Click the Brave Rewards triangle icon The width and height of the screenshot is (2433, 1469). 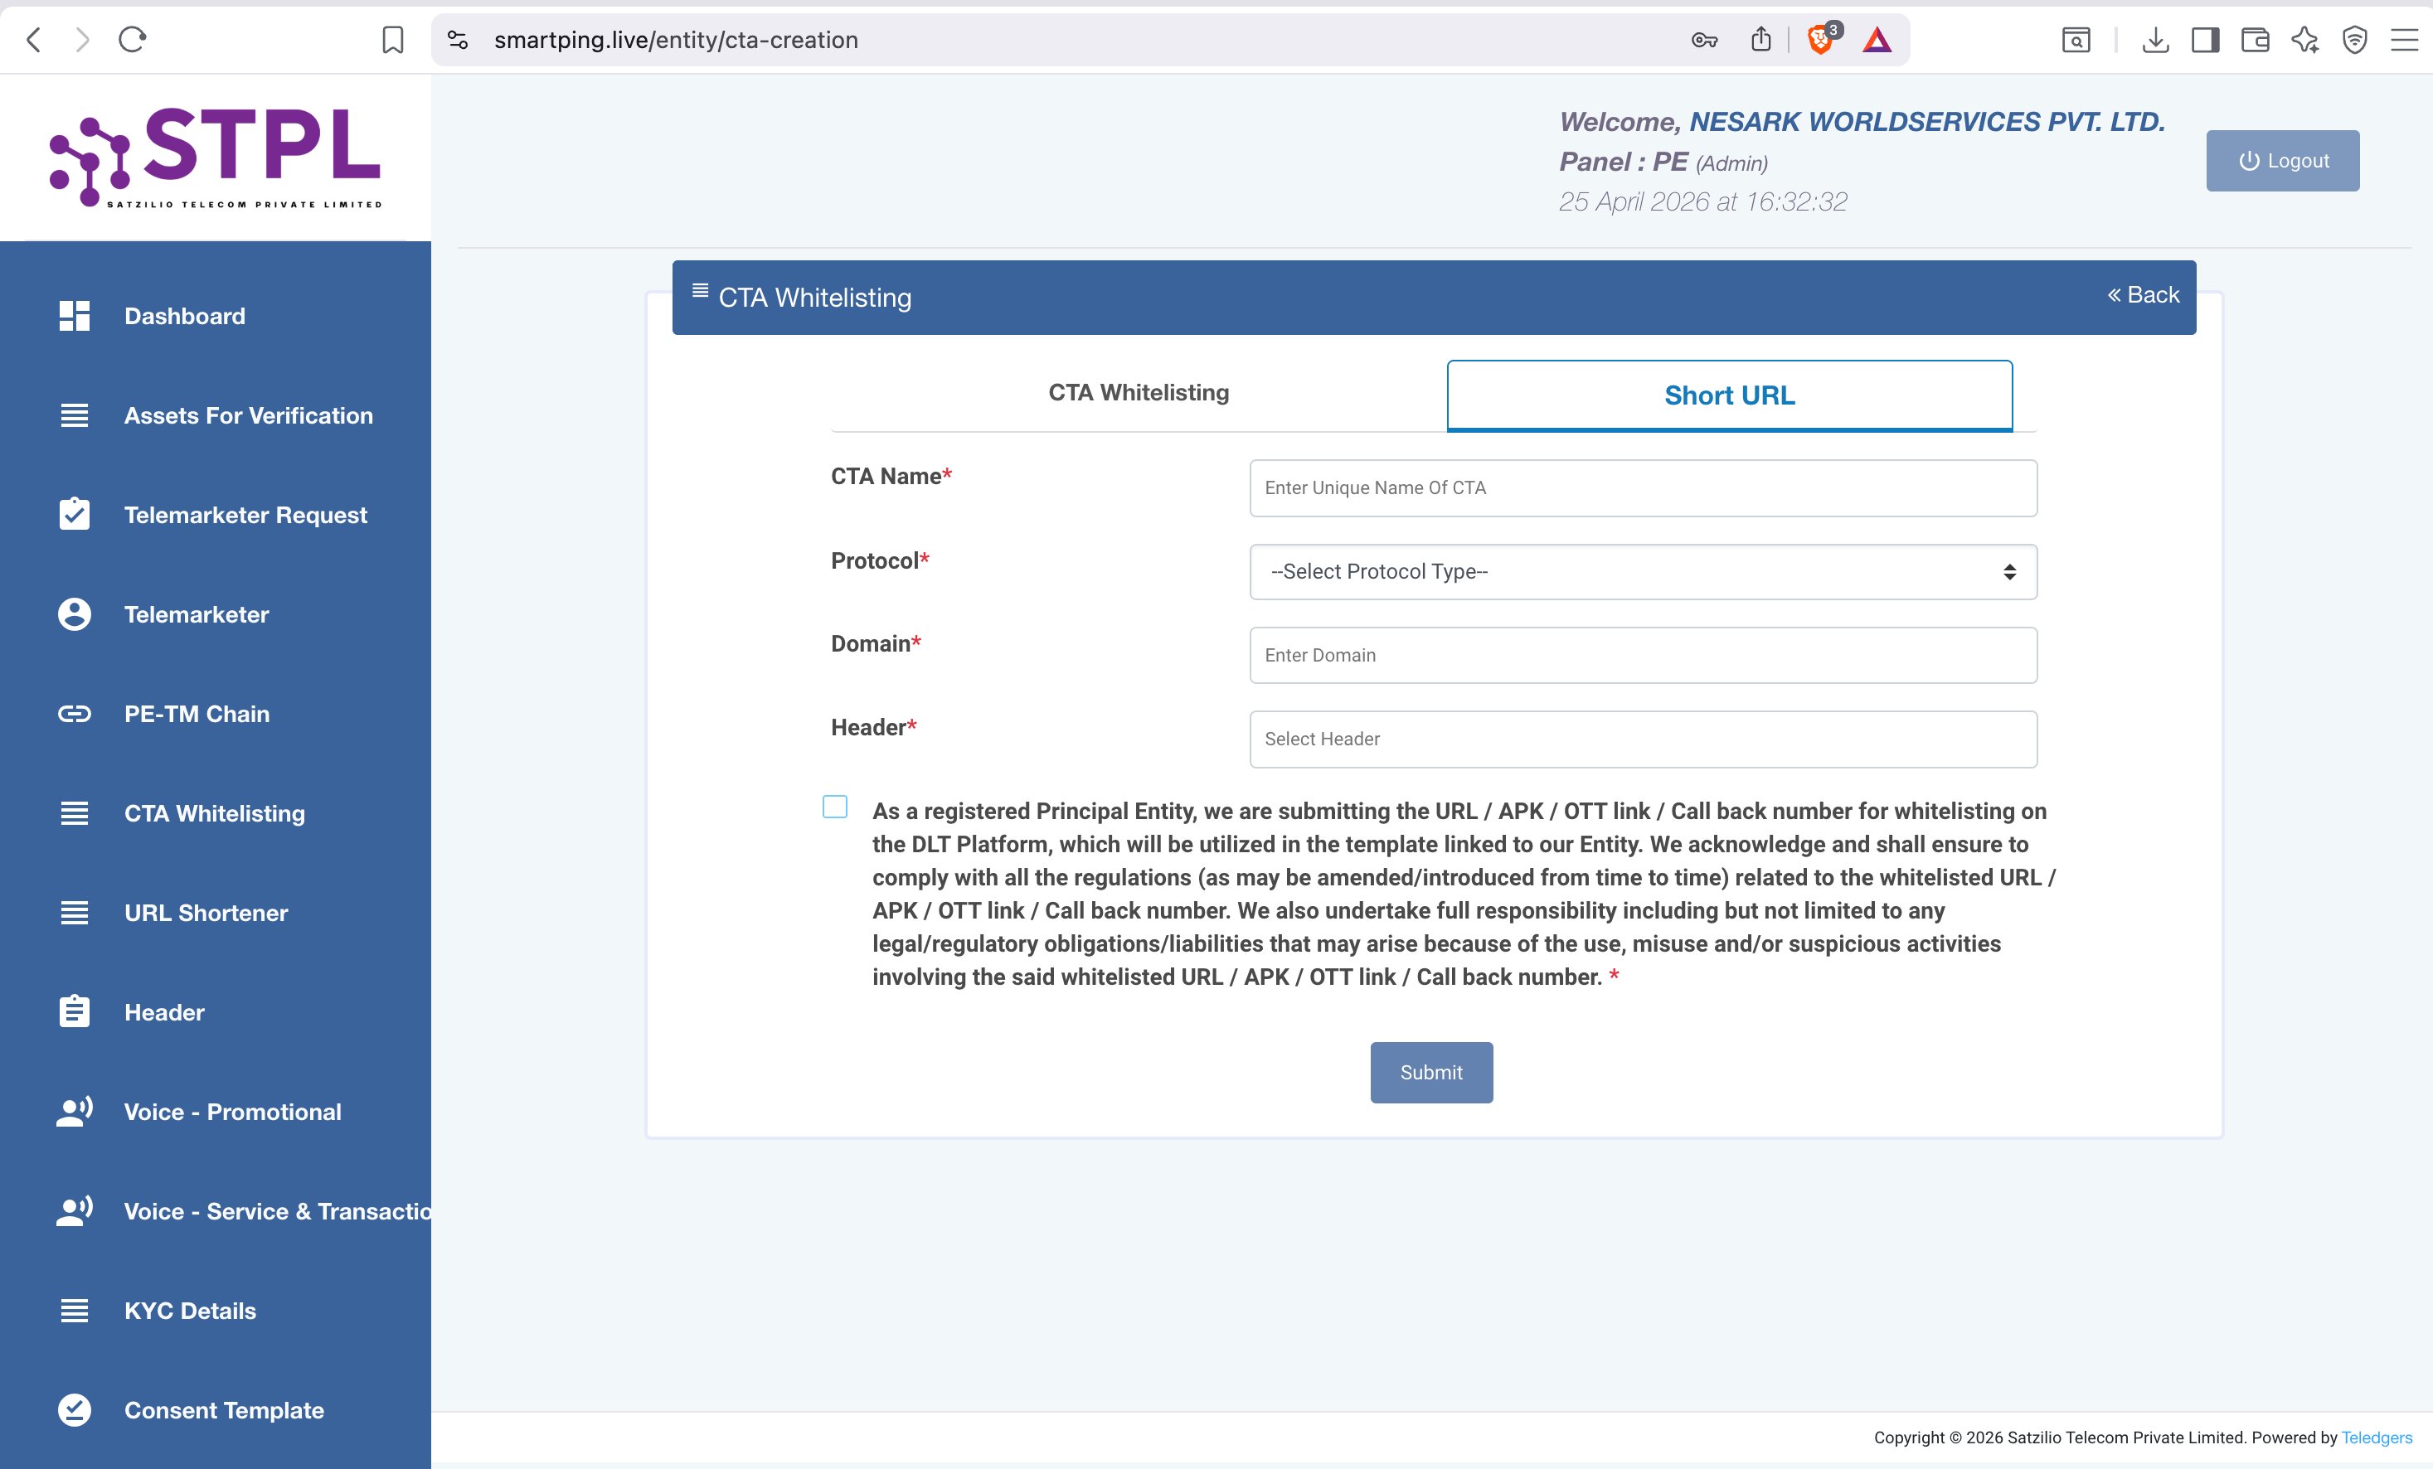pyautogui.click(x=1877, y=41)
